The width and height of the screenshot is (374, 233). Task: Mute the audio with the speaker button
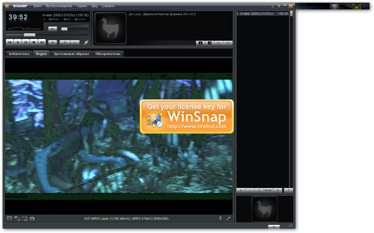pyautogui.click(x=52, y=29)
